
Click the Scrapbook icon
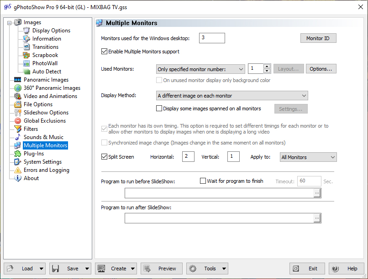[x=26, y=55]
